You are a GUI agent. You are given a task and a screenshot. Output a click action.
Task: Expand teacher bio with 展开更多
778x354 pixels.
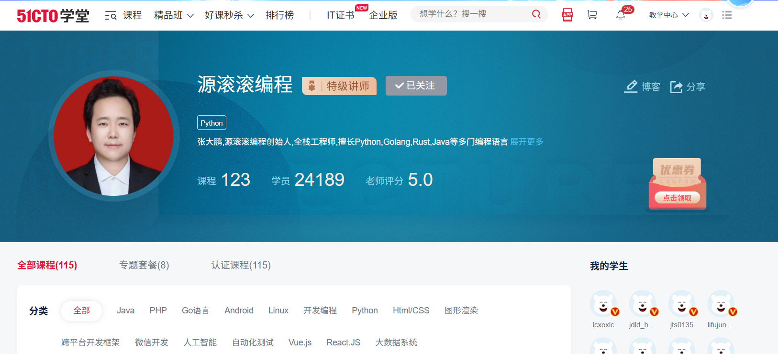[527, 142]
